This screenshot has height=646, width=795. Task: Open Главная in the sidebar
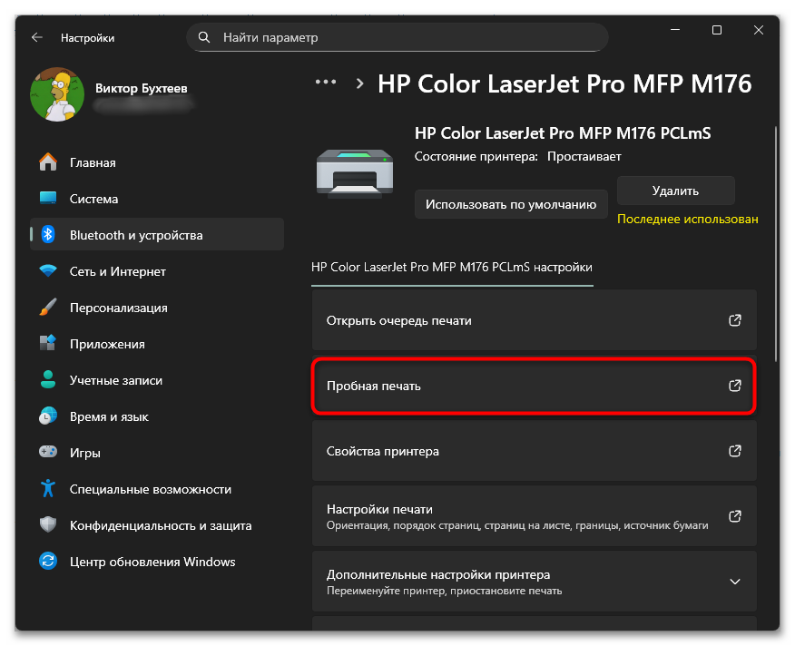coord(157,162)
